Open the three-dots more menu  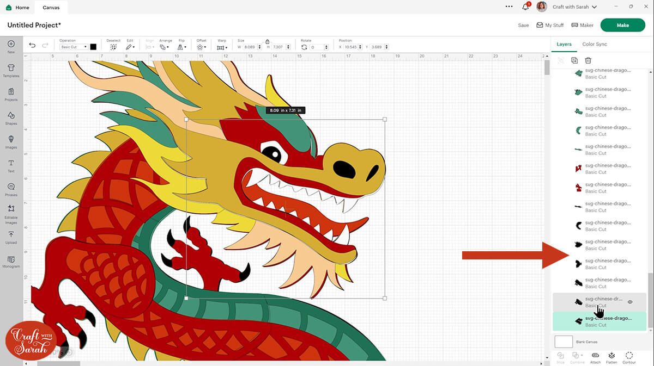[x=509, y=7]
